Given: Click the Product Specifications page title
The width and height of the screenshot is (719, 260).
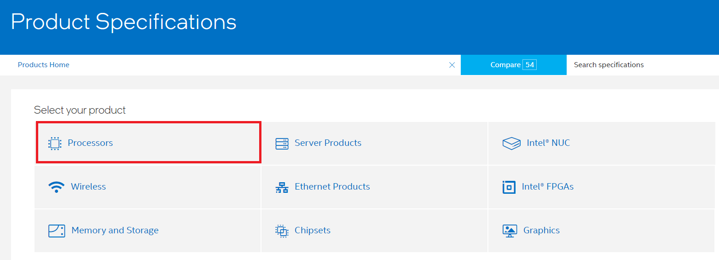Looking at the screenshot, I should (123, 22).
